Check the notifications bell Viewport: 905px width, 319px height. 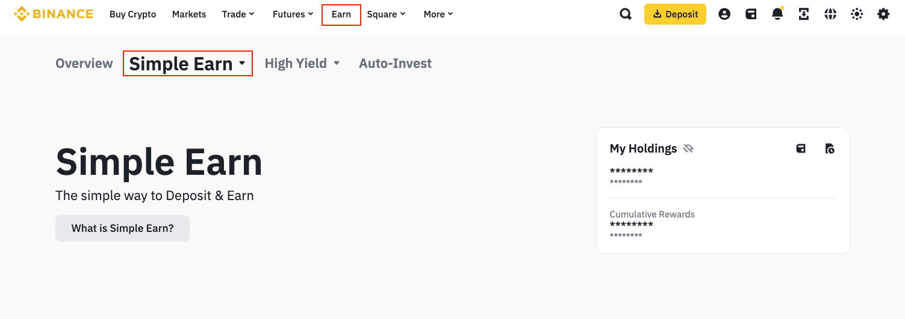[x=777, y=14]
